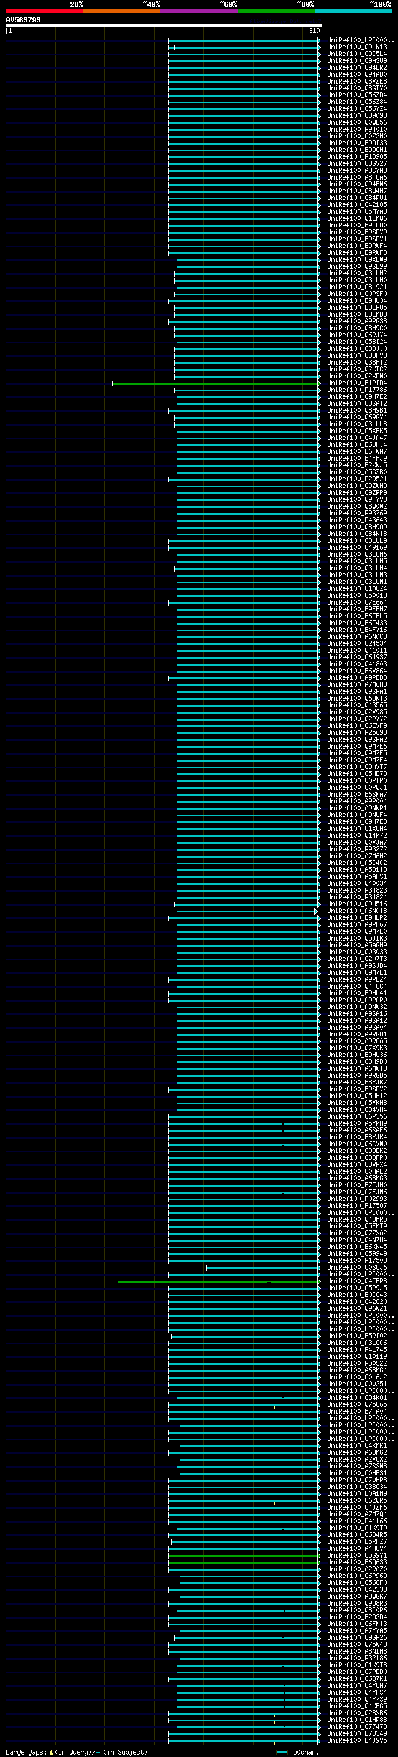Click the white query sequence bar
The height and width of the screenshot is (1757, 398).
(164, 26)
